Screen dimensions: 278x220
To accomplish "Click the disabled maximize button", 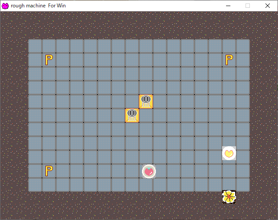I will (x=248, y=6).
